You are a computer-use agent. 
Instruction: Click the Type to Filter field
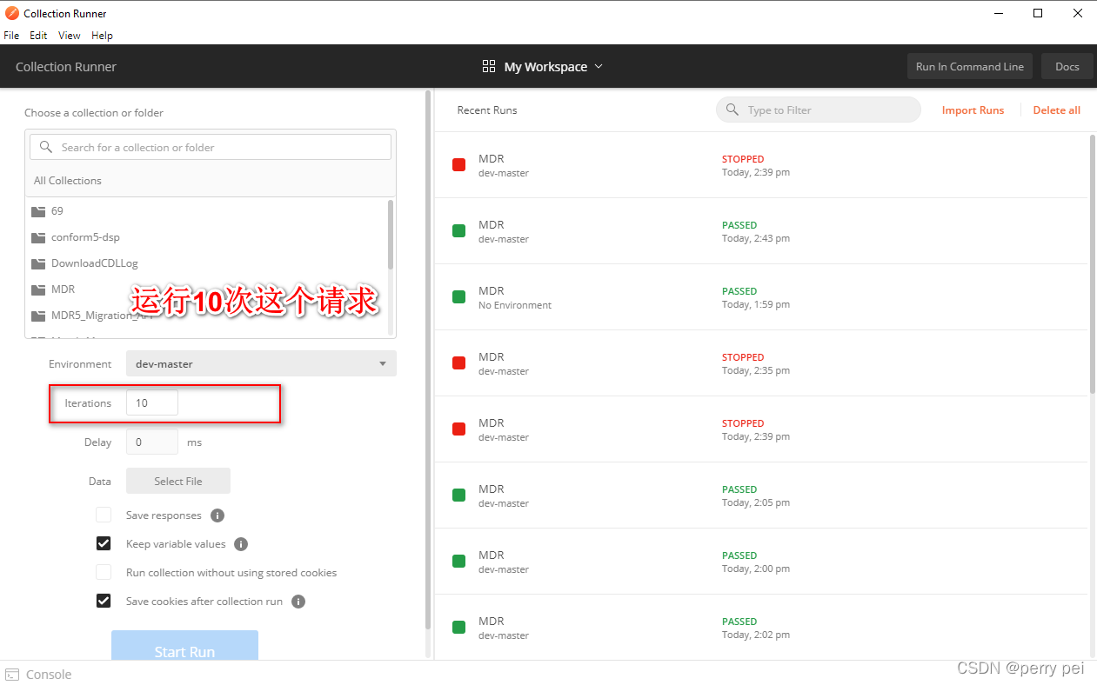tap(819, 110)
